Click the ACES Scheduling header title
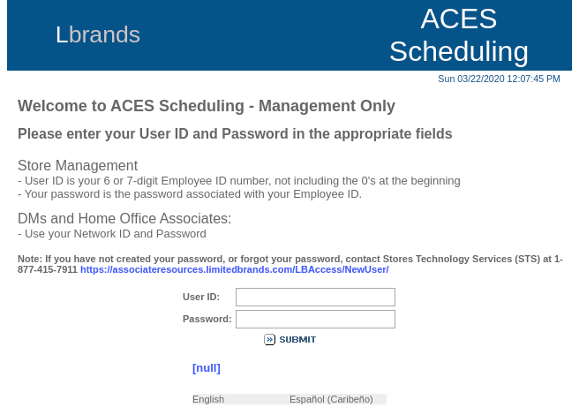 coord(458,35)
